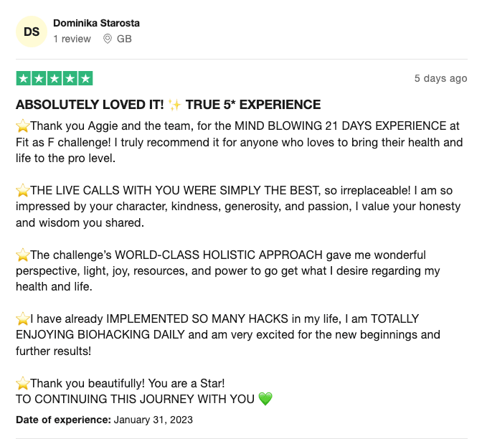Click the green heart emoji
Screen dimensions: 482x439
click(x=265, y=400)
